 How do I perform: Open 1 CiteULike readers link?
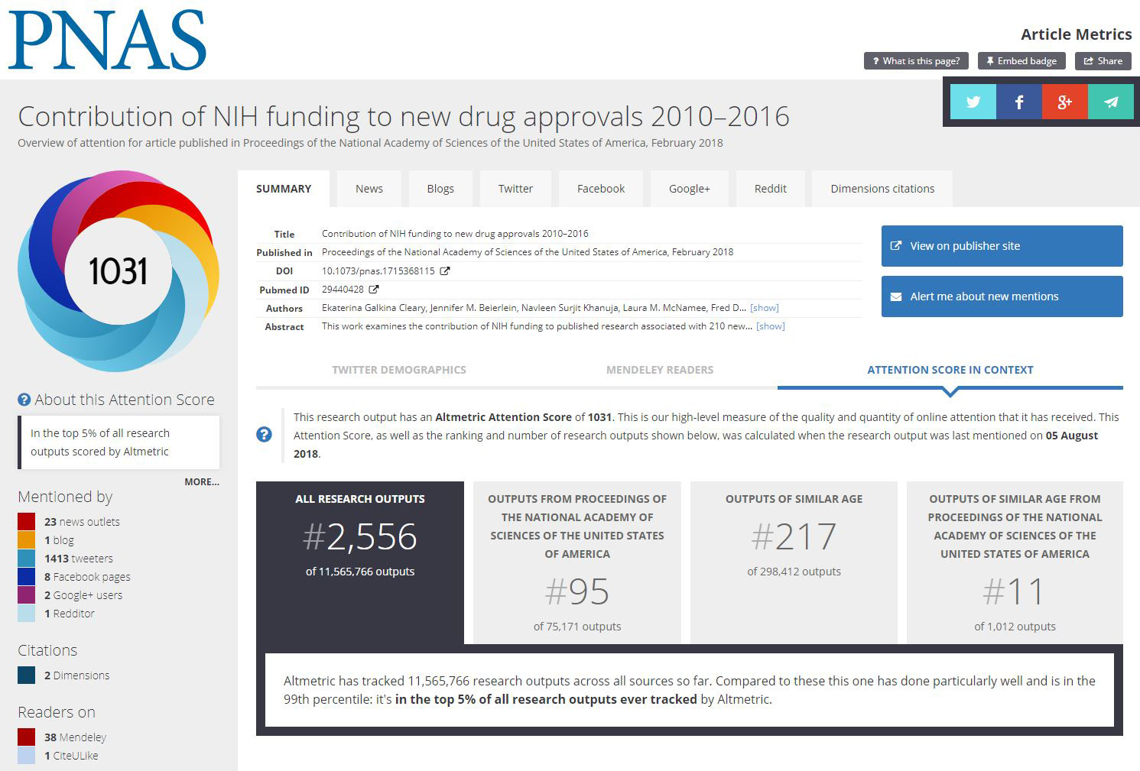tap(71, 756)
